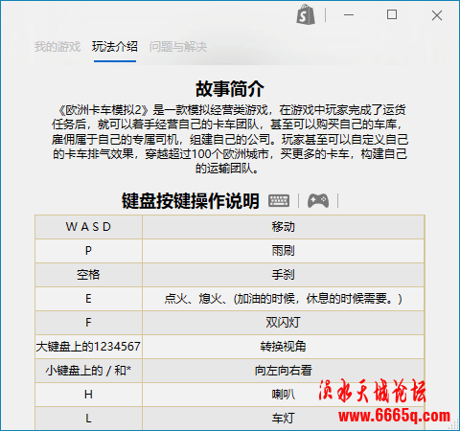Minimize the game launcher window
The width and height of the screenshot is (460, 431).
pyautogui.click(x=349, y=14)
